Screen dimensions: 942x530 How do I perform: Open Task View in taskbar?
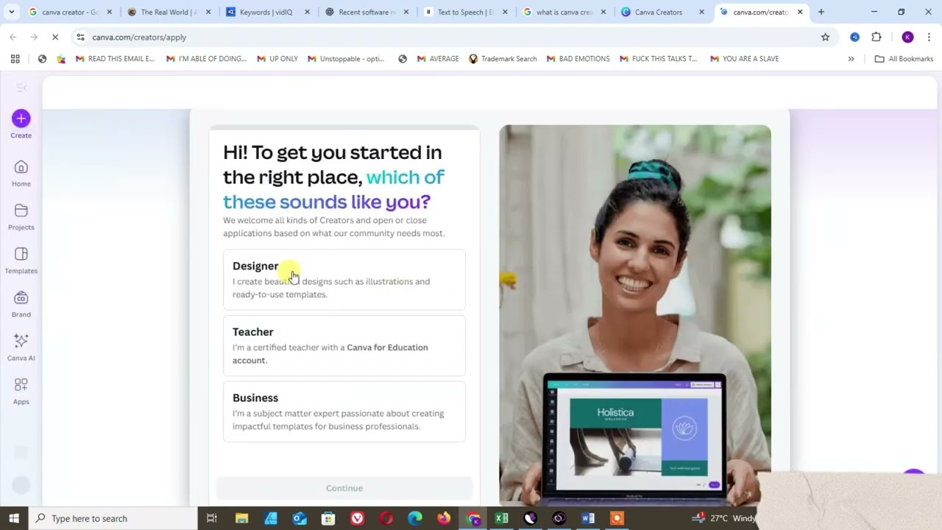[x=212, y=518]
